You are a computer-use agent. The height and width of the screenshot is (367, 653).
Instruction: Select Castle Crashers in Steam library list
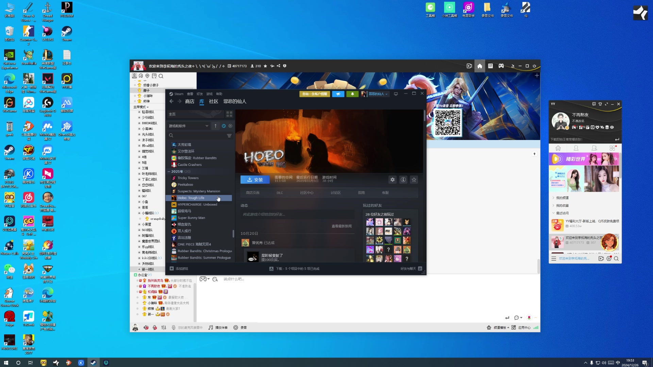[x=189, y=165]
